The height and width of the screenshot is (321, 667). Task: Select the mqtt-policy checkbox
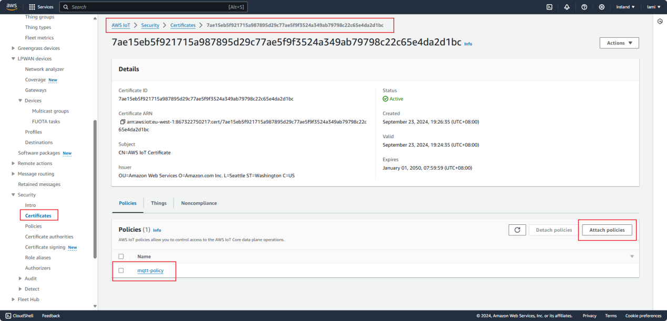[x=121, y=270]
